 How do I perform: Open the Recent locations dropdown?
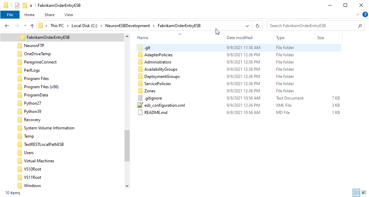point(25,26)
